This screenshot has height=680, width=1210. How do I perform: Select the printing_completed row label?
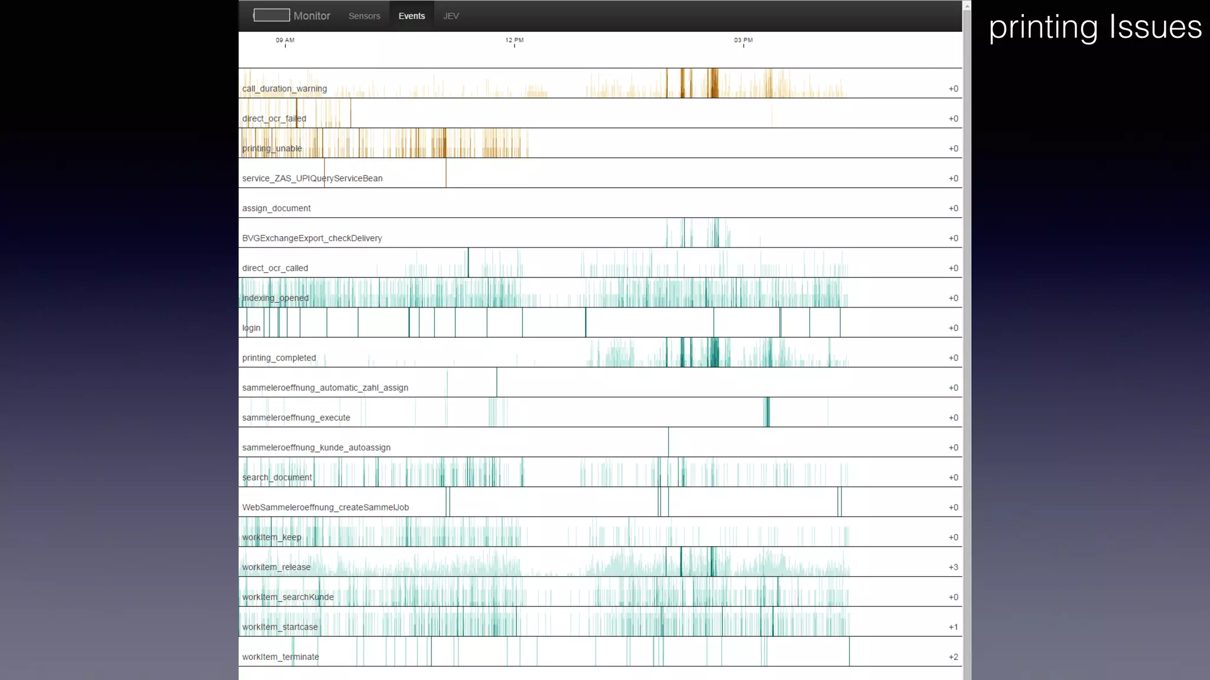click(x=279, y=358)
